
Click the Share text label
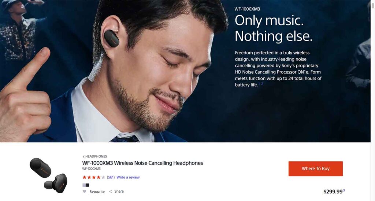tap(119, 191)
